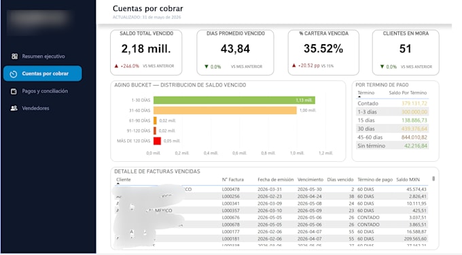The height and width of the screenshot is (255, 462).
Task: Sort table by Fecha de emisión header
Action: [275, 180]
